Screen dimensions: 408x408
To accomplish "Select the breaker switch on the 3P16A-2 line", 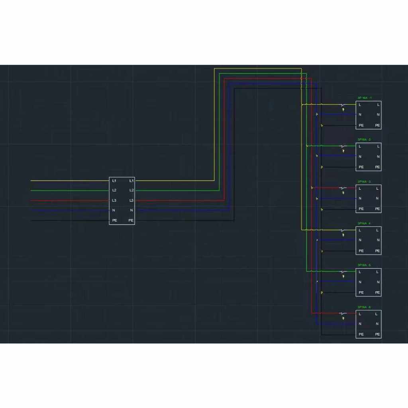I will [343, 147].
